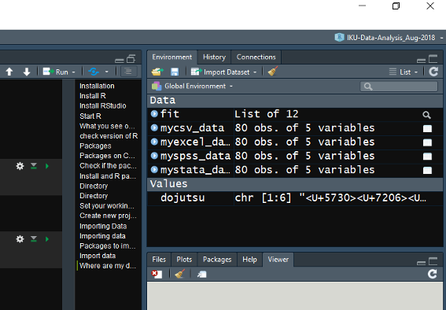Open IKU-Data-Analysis_Aug-2018 project menu
Screen dimensions: 446x310
pyautogui.click(x=389, y=38)
